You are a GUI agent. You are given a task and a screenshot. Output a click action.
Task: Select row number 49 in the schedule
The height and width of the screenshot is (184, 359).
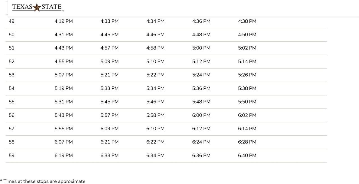pos(11,21)
